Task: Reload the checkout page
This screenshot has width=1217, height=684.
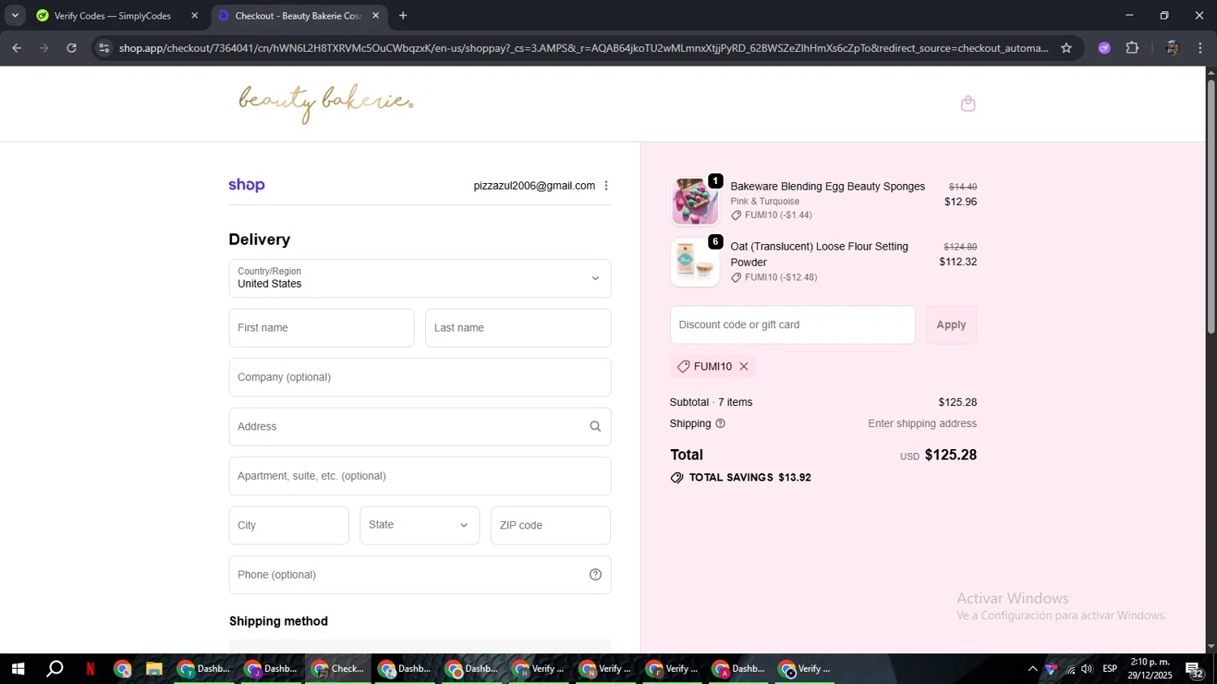Action: tap(71, 48)
